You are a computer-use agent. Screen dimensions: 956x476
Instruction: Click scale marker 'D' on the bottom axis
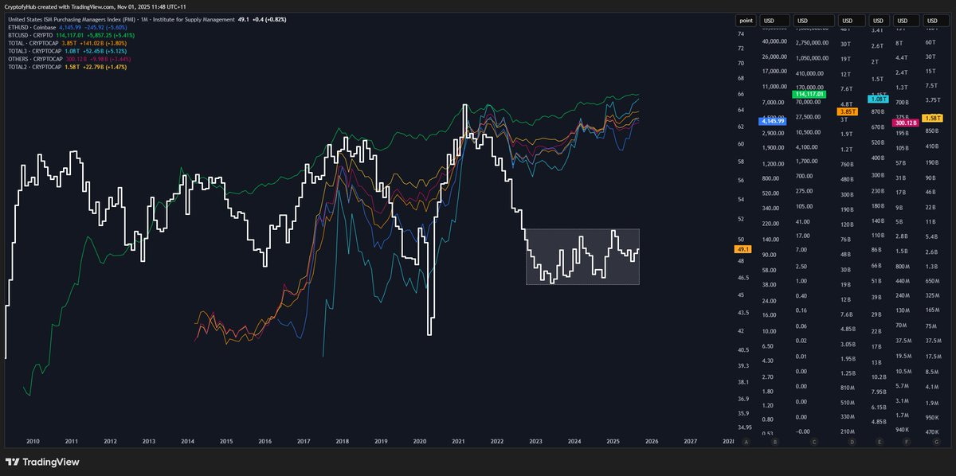[x=852, y=441]
